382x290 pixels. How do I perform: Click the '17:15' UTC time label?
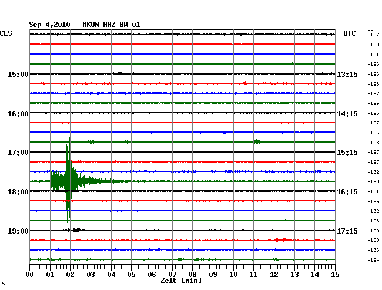(x=347, y=231)
